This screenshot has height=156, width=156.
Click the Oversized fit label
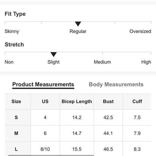click(x=140, y=31)
